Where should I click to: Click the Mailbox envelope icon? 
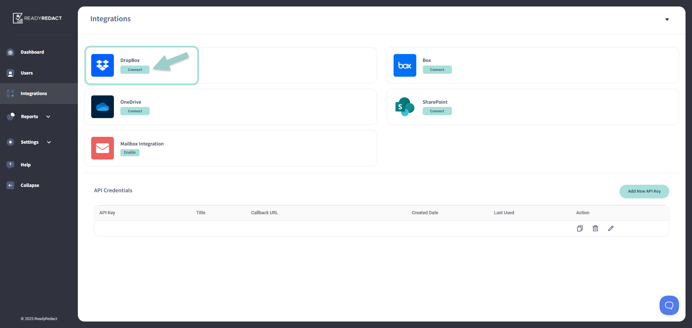point(102,148)
